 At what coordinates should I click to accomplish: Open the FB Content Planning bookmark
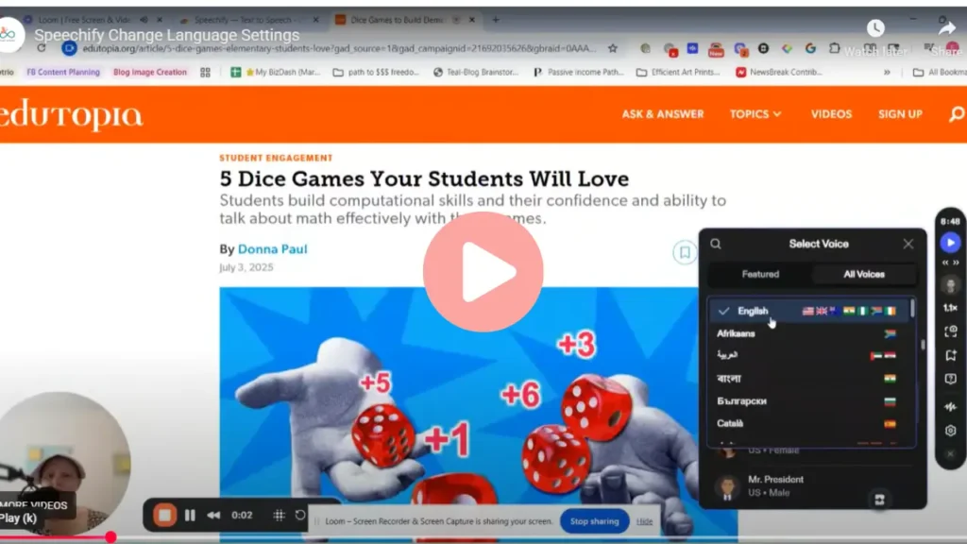(x=63, y=72)
